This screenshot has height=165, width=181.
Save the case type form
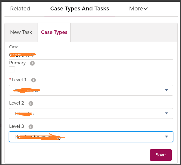[x=160, y=155]
